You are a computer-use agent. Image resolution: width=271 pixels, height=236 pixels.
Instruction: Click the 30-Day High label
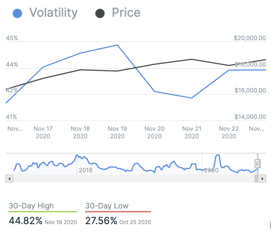[x=31, y=206]
